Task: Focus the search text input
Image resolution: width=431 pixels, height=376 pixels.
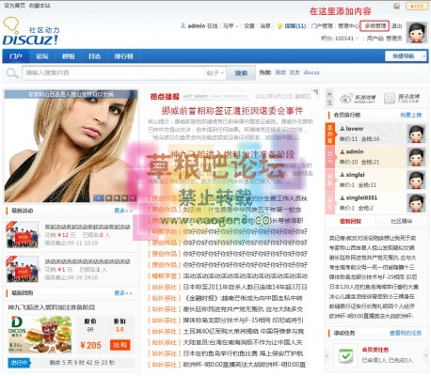Action: (113, 73)
